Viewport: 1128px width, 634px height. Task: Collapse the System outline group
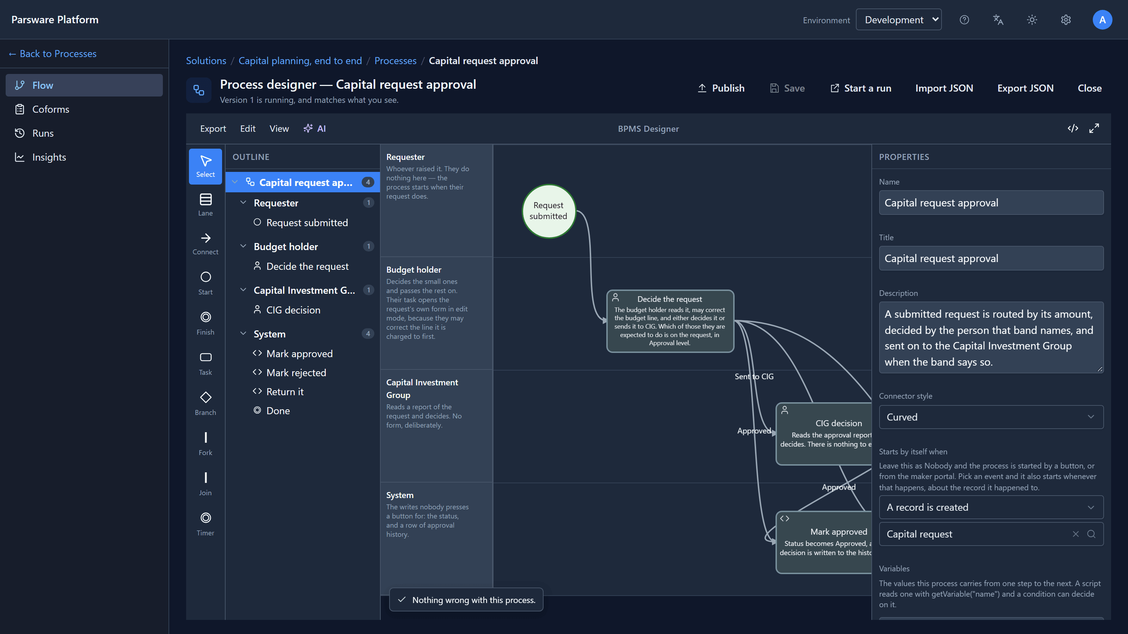click(x=244, y=334)
